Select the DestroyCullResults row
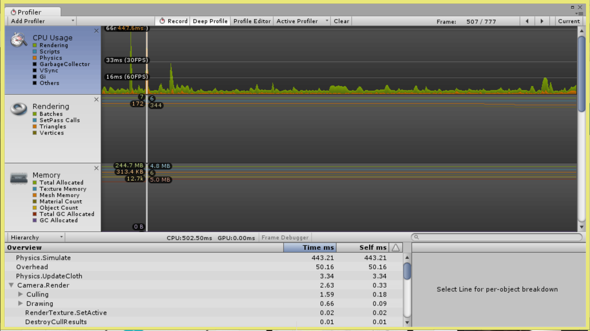 tap(204, 322)
